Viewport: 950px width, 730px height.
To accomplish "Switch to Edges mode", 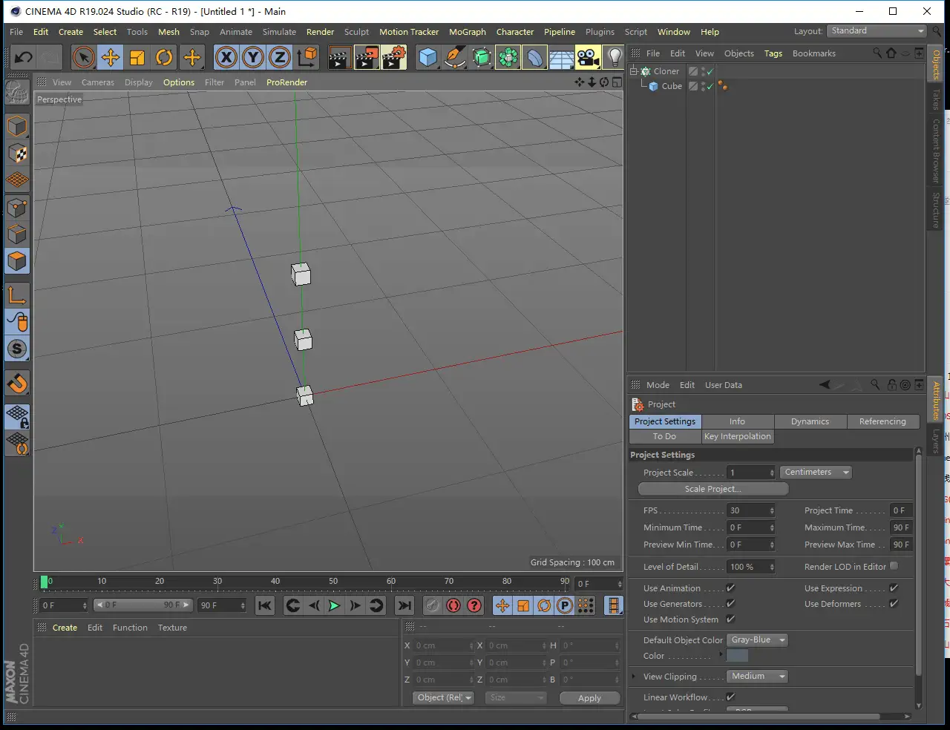I will tap(17, 234).
